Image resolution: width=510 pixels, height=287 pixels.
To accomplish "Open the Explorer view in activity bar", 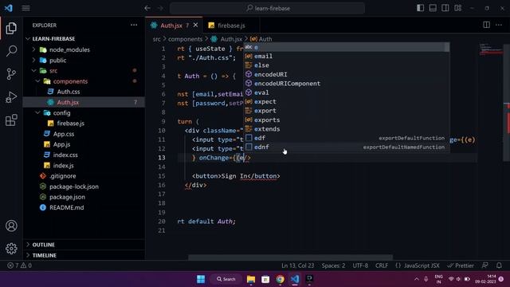I will click(x=11, y=29).
